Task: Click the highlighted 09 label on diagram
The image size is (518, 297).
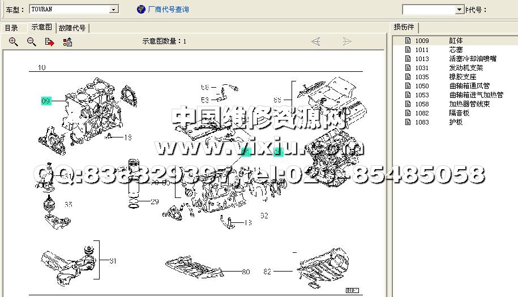Action: 46,101
